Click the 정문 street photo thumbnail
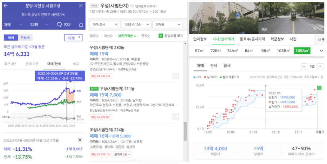The width and height of the screenshot is (327, 164). 291,18
